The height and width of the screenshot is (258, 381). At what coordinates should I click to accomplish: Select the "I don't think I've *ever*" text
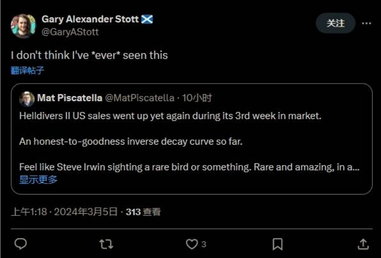(89, 55)
